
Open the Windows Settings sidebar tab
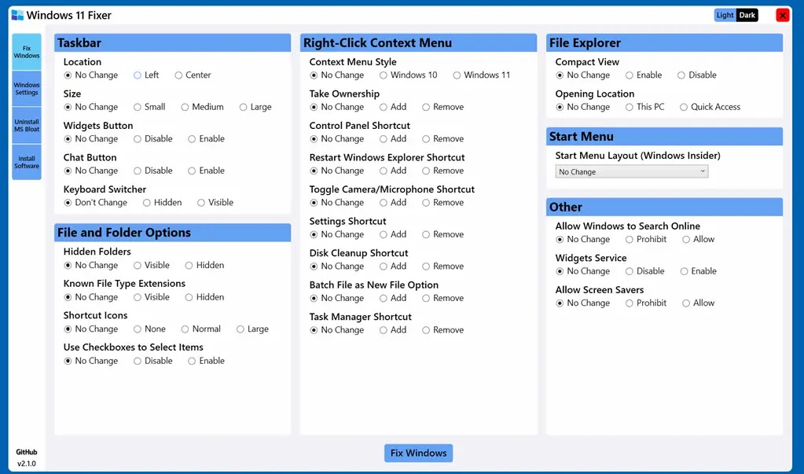[x=27, y=89]
